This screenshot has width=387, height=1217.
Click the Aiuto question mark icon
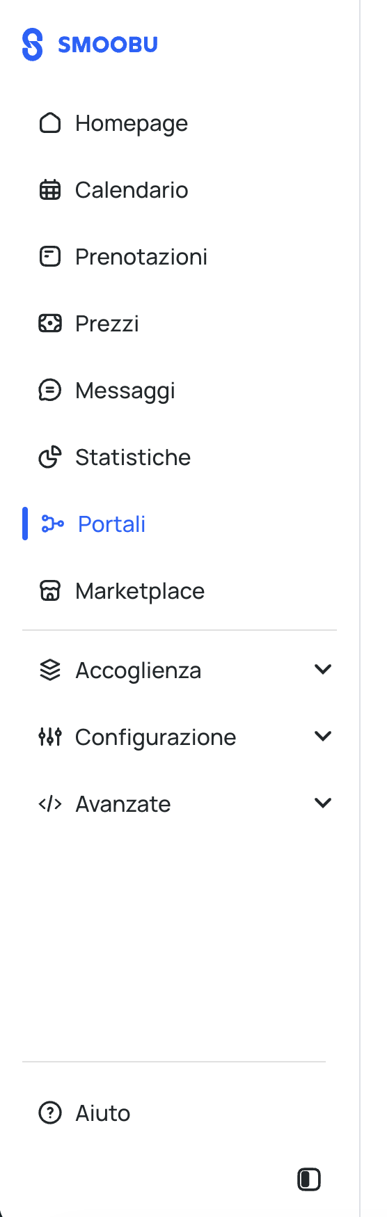pyautogui.click(x=50, y=1113)
